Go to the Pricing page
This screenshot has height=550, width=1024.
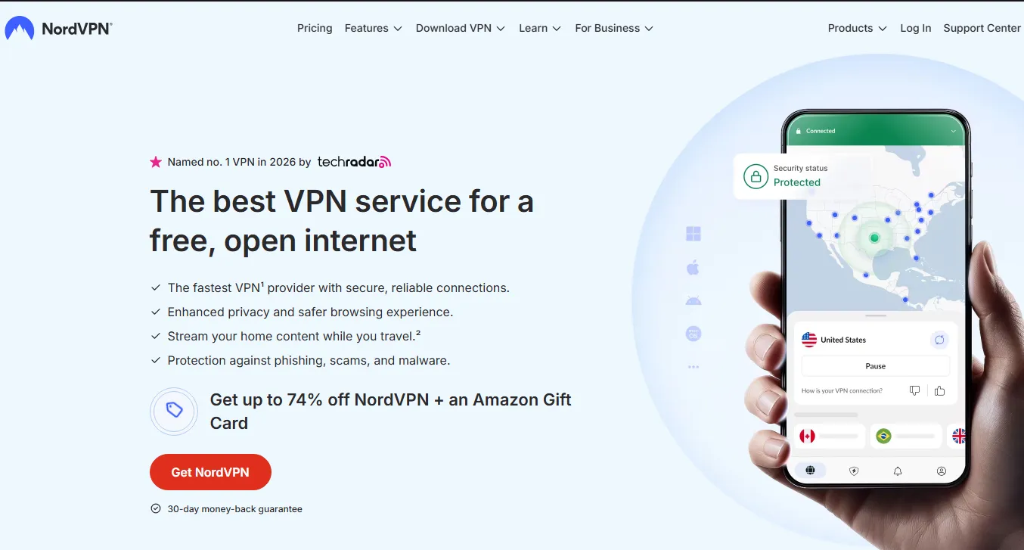315,28
